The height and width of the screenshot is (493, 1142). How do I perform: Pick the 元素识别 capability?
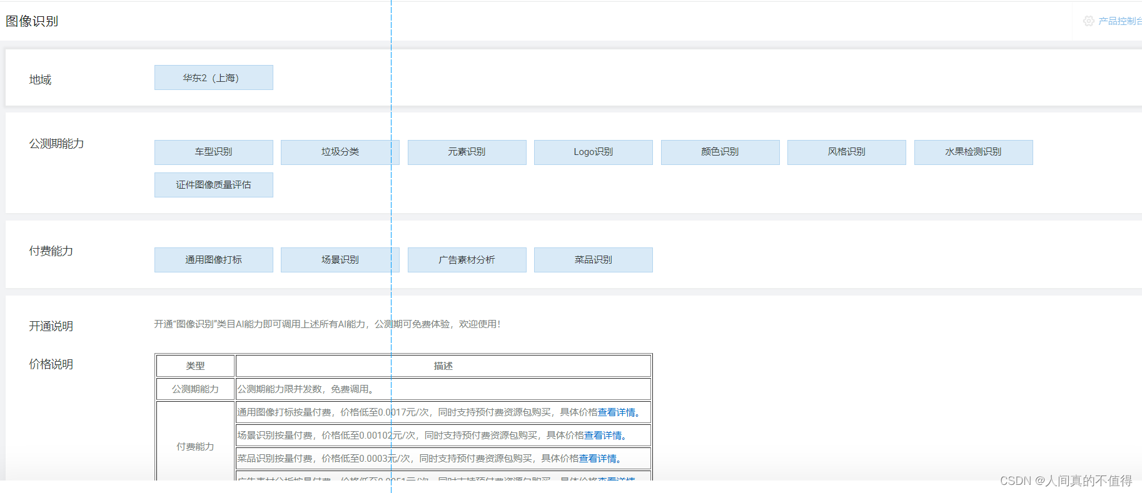(467, 152)
